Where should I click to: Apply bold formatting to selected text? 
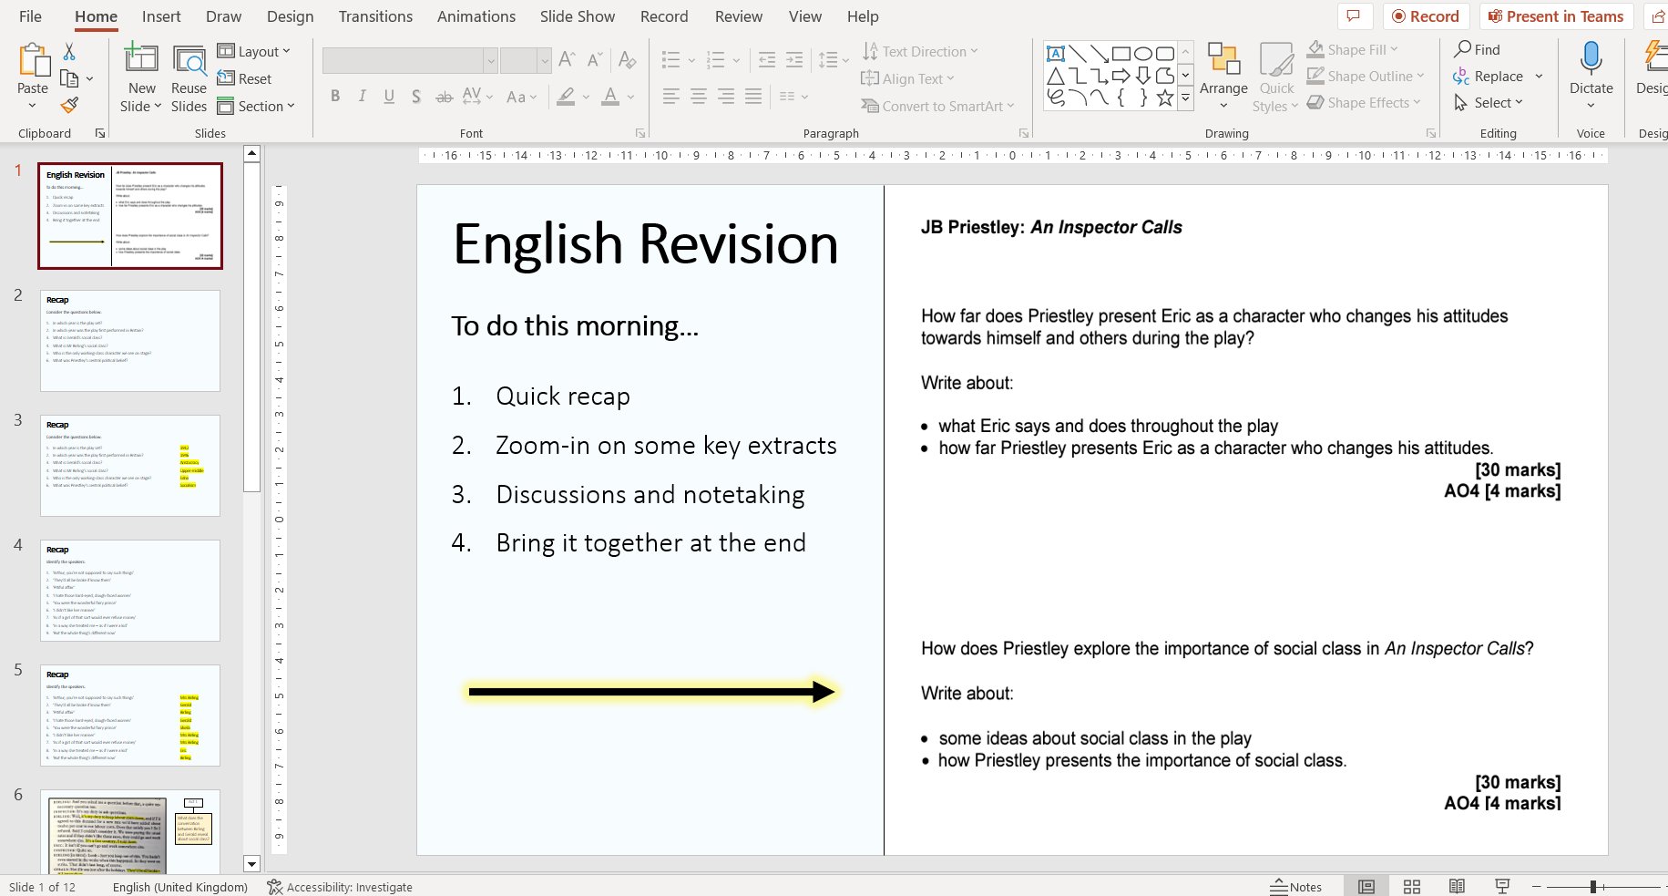[x=335, y=96]
